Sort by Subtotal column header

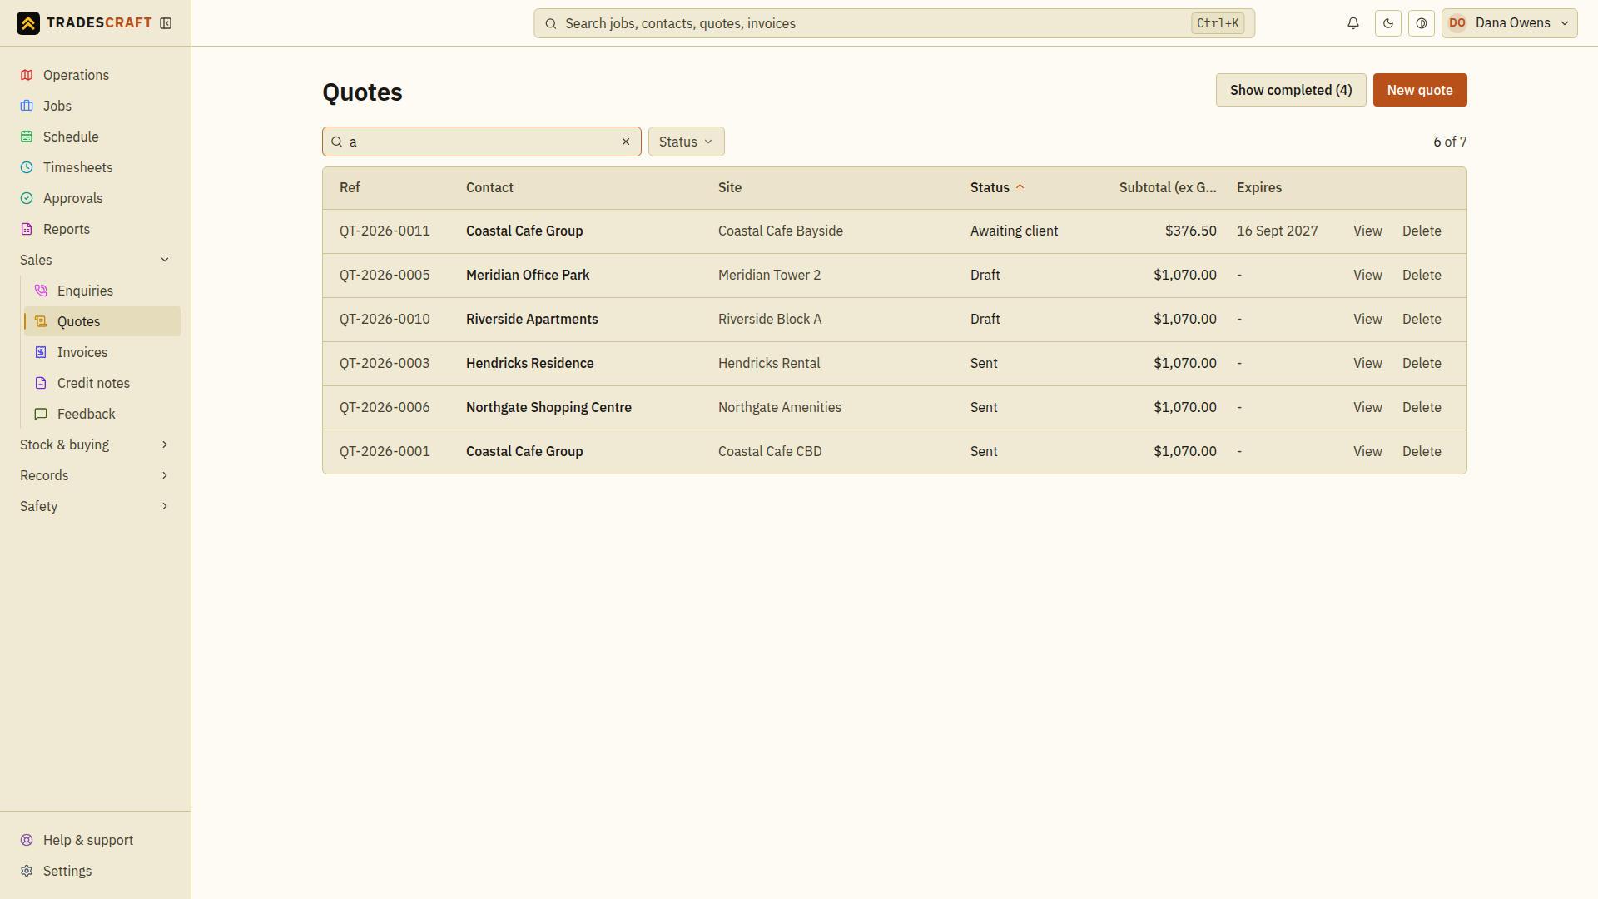[x=1168, y=187]
